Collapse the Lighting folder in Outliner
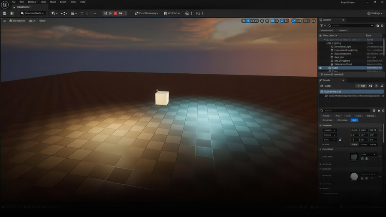 coord(327,43)
